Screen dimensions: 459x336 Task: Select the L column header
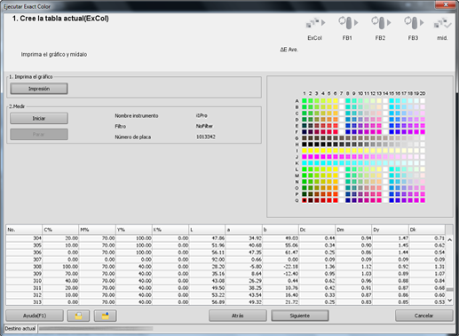point(207,230)
